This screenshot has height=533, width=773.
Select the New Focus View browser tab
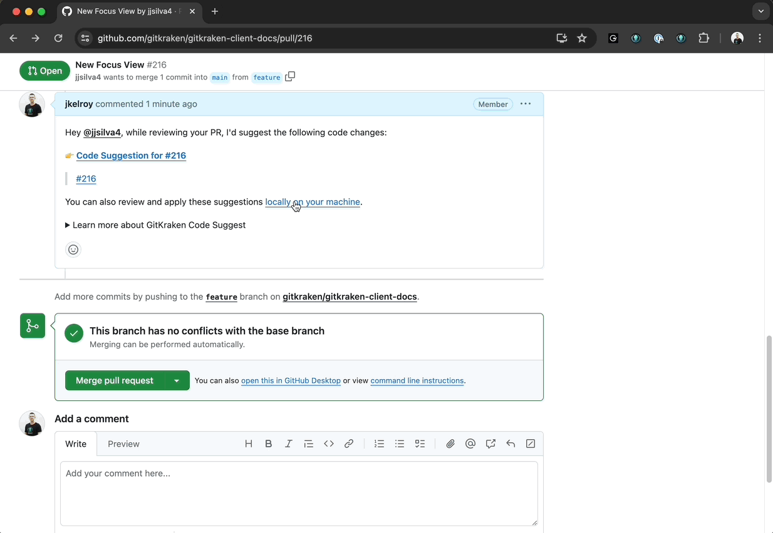coord(130,11)
